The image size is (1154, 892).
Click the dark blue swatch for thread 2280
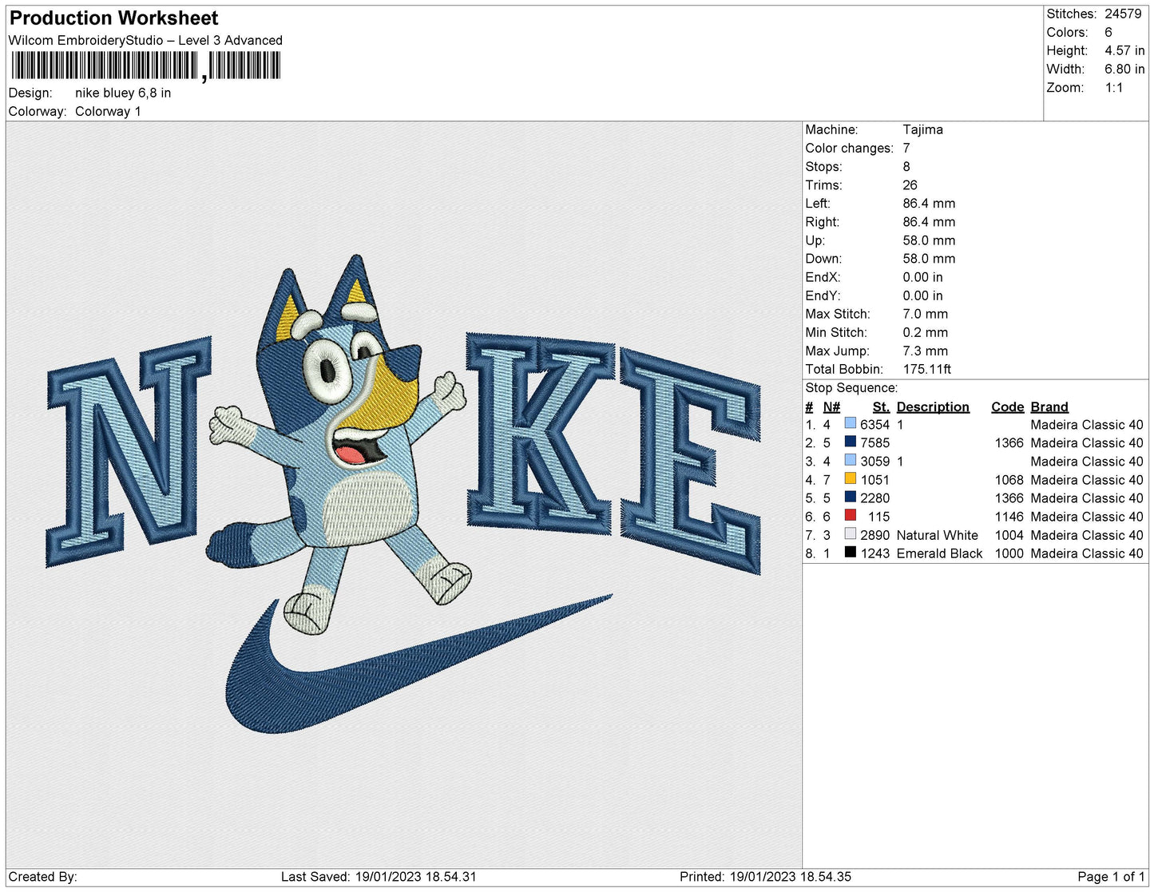tap(851, 498)
